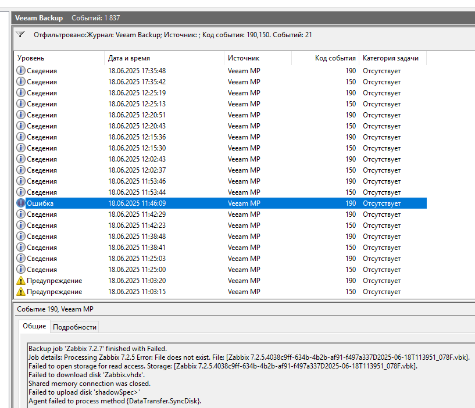This screenshot has width=475, height=408.
Task: Click Veeam MP source in 12:20:51 row
Action: click(x=244, y=115)
